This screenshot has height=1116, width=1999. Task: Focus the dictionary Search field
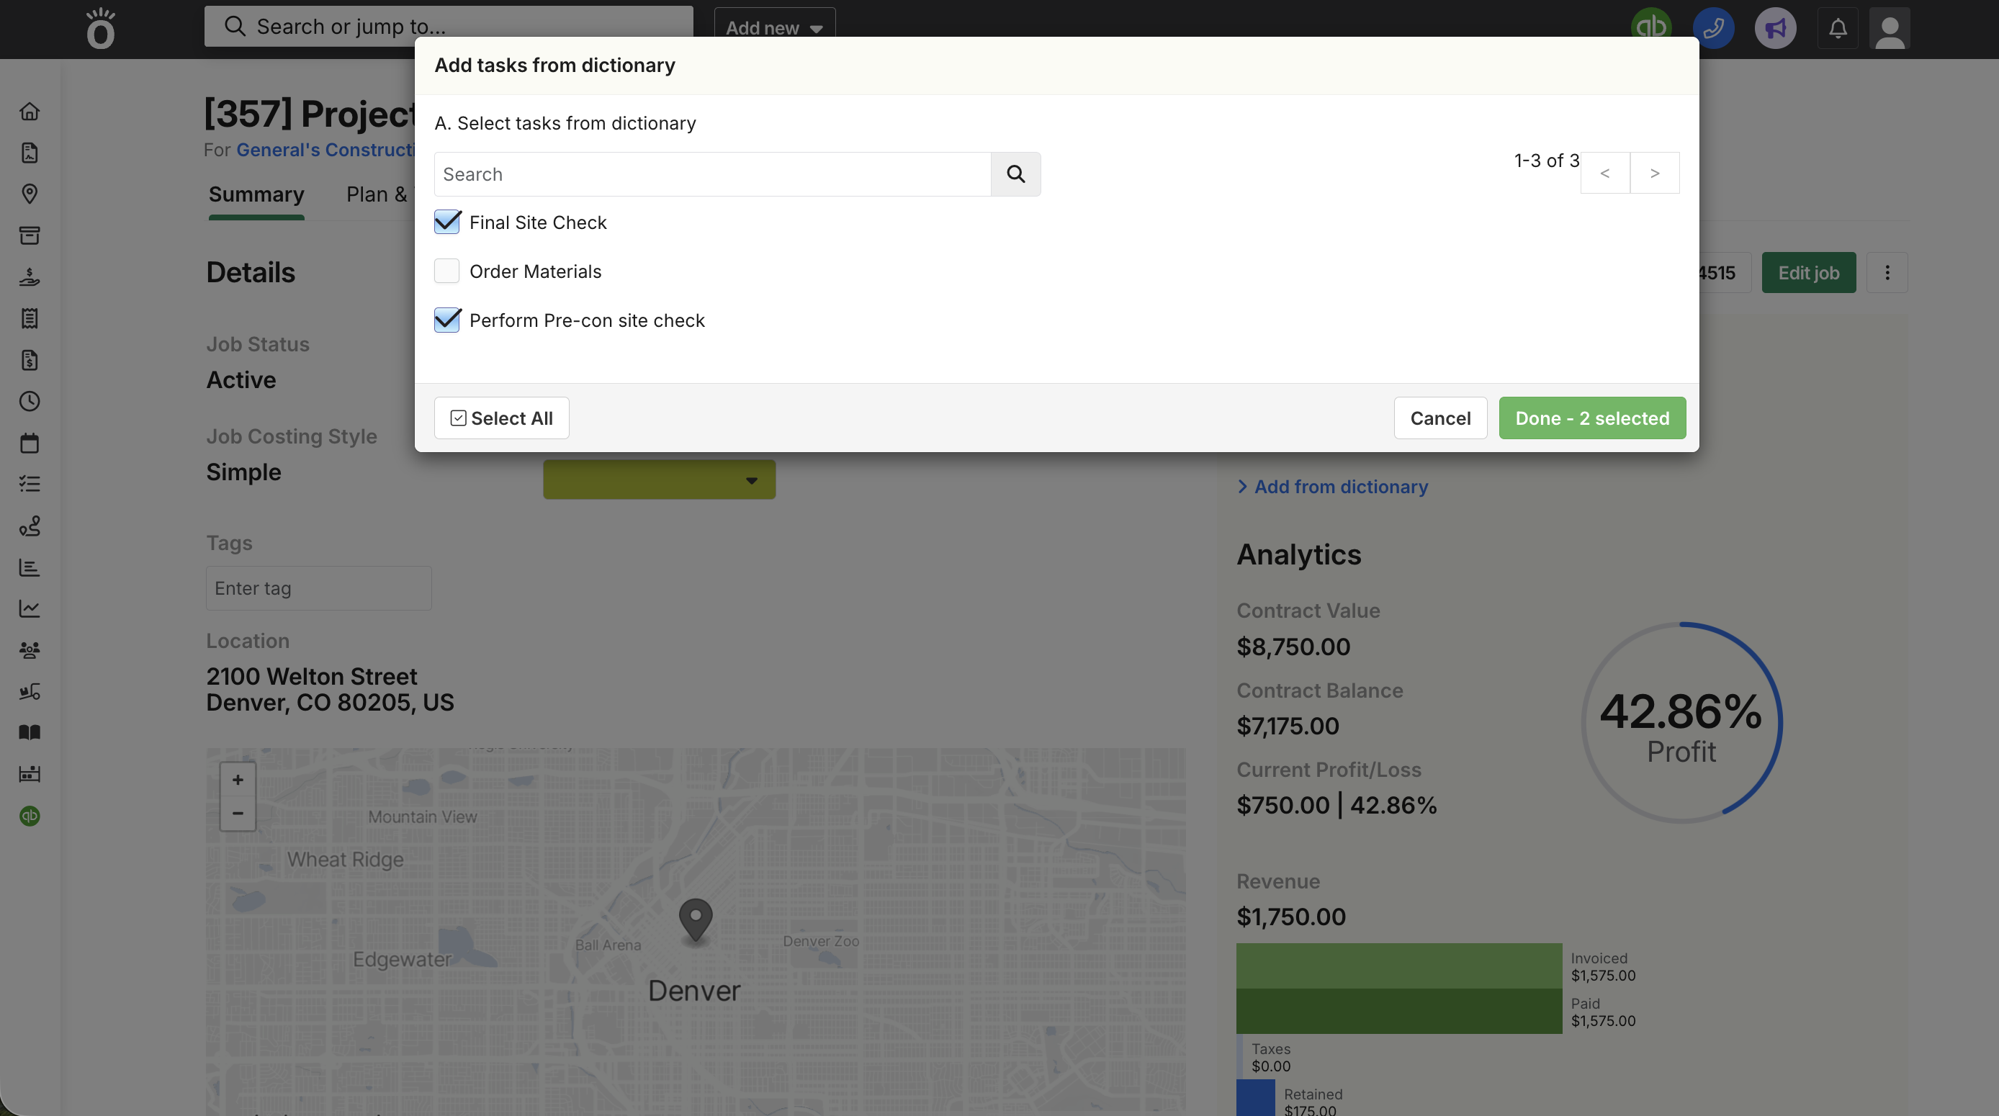click(711, 174)
